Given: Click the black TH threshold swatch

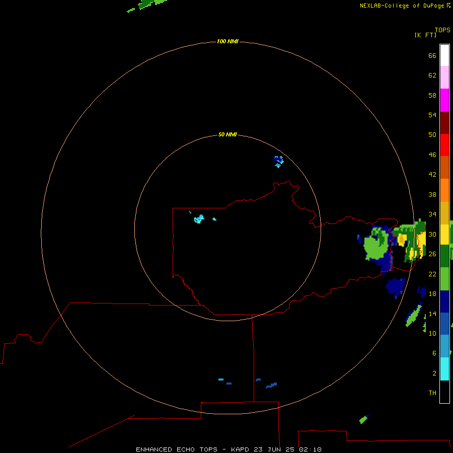Looking at the screenshot, I should click(x=444, y=392).
